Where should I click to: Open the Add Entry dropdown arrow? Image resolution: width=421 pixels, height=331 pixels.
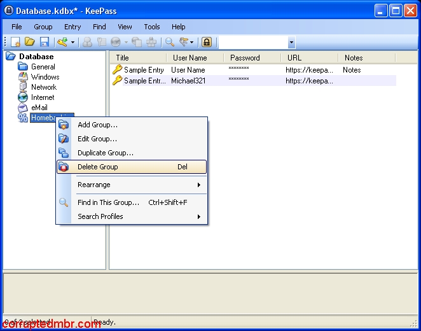pyautogui.click(x=72, y=43)
